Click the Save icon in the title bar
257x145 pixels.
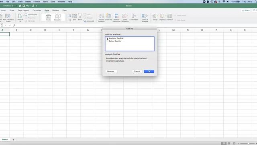point(24,6)
